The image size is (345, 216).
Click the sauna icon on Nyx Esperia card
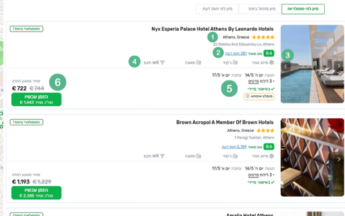tap(199, 62)
